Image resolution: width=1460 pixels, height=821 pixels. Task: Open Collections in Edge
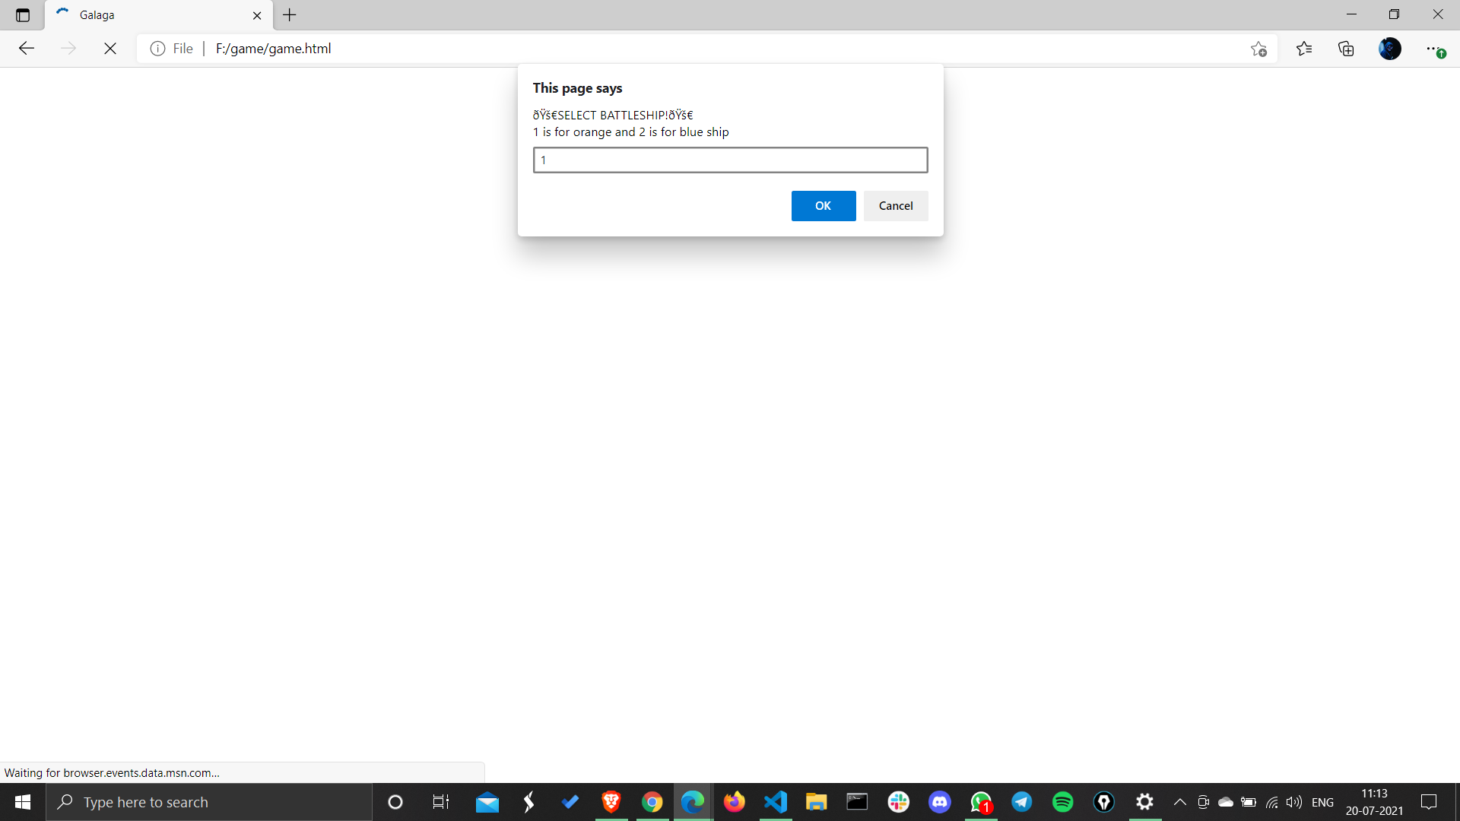[x=1346, y=49]
